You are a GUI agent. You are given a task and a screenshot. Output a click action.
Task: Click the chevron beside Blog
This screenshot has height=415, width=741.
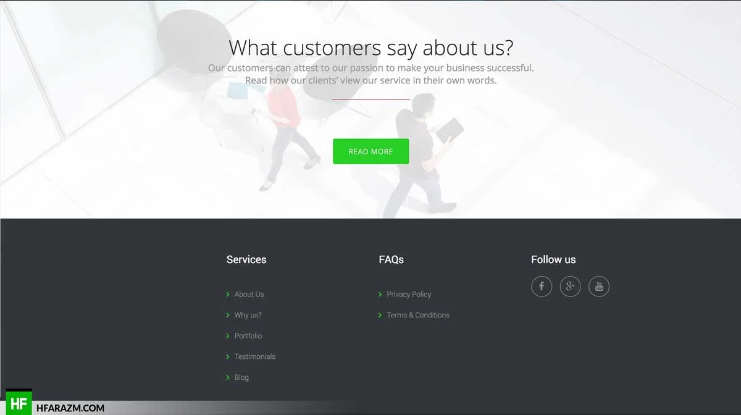(228, 377)
